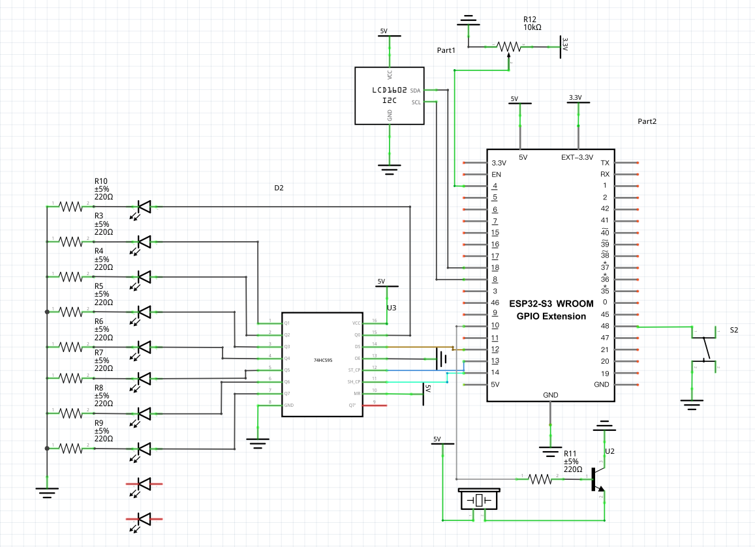Click the ground symbol beneath switch S2
The image size is (755, 547).
point(692,405)
